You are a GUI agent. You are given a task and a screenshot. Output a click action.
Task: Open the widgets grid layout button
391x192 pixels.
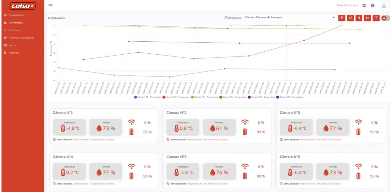click(367, 18)
